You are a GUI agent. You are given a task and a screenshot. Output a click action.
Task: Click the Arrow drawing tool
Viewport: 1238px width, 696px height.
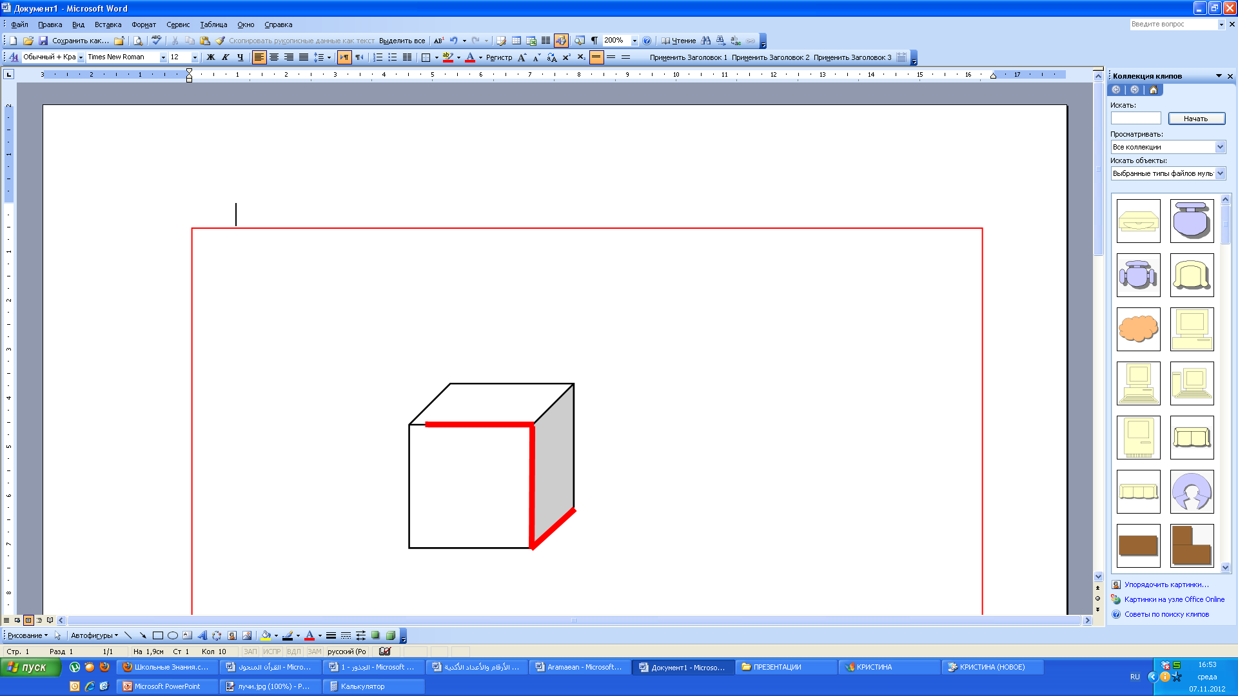[142, 635]
